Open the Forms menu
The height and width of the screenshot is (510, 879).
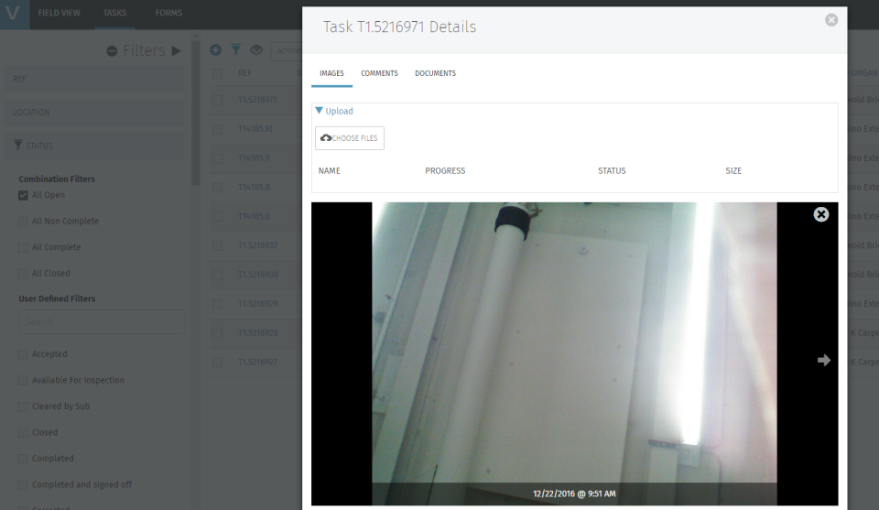click(x=168, y=13)
